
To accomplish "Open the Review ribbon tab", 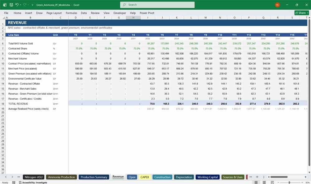I will (95, 13).
